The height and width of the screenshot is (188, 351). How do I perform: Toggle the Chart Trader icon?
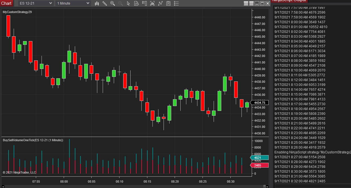click(x=144, y=3)
